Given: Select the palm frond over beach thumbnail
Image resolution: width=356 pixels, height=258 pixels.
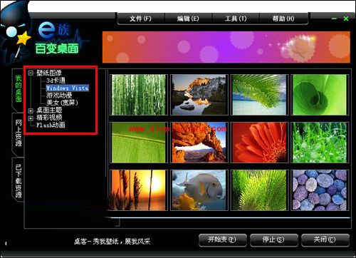Looking at the screenshot, I should (259, 95).
